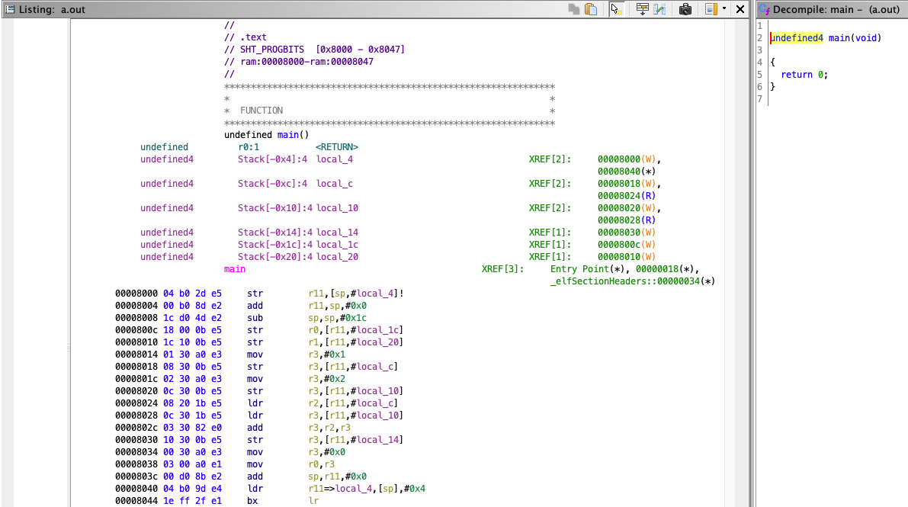This screenshot has height=507, width=908.
Task: Select the local_4 stack variable label
Action: pos(337,159)
